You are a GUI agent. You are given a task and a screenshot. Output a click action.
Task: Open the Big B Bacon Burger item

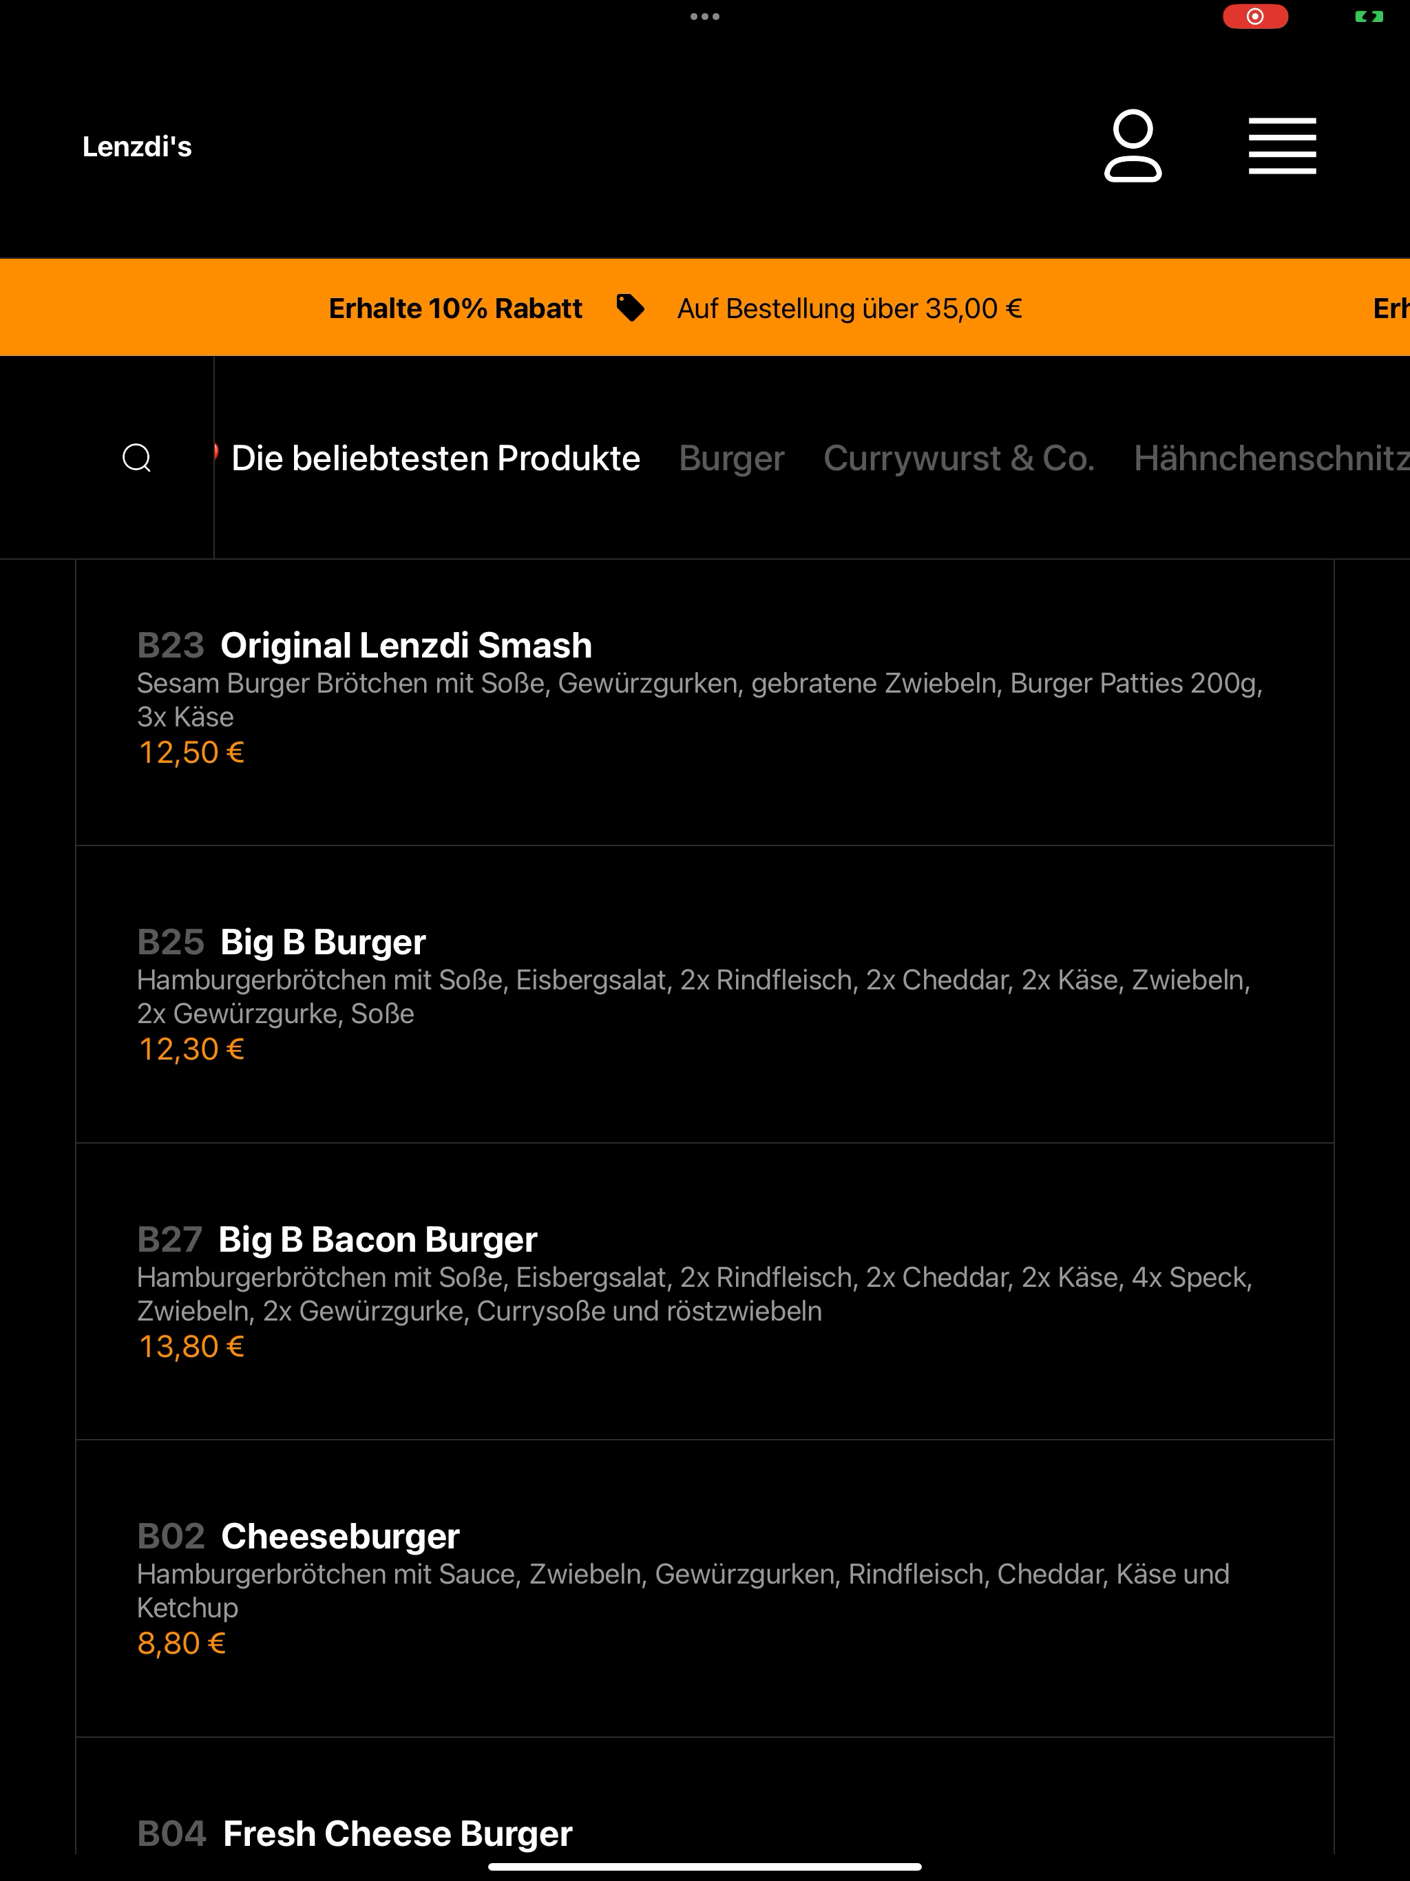point(705,1291)
